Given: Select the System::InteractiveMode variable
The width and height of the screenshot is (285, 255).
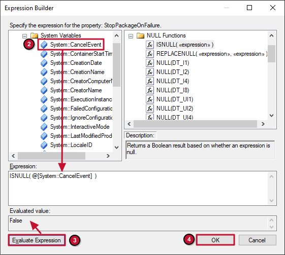Looking at the screenshot, I should 80,127.
